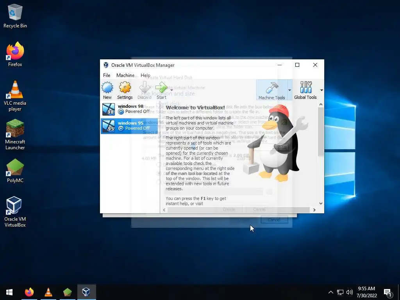
Task: Open Global Tools in the toolbar
Action: [x=305, y=90]
